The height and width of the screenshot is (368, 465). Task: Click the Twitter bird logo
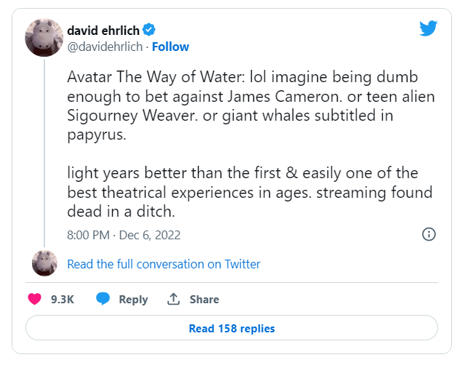[428, 28]
